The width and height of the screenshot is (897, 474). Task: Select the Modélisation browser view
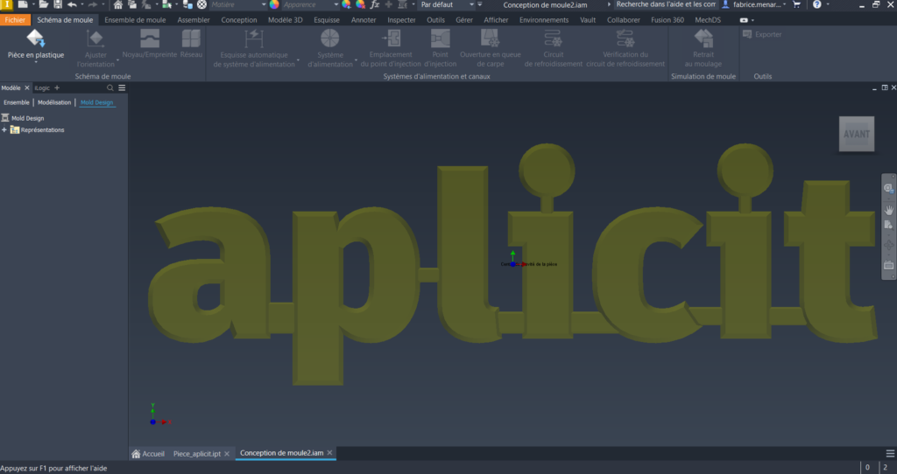click(x=54, y=102)
